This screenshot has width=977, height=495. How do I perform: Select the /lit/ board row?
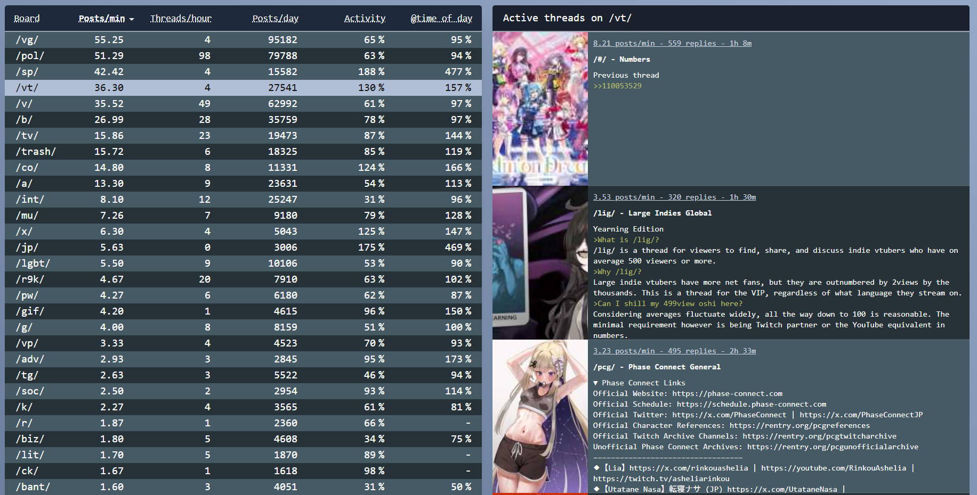(x=243, y=455)
